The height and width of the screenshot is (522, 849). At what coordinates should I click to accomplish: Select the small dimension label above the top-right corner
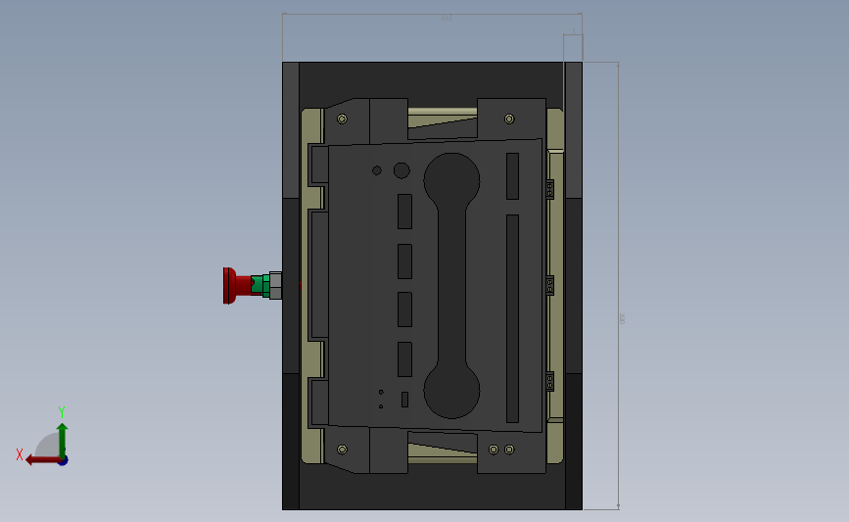click(x=574, y=31)
